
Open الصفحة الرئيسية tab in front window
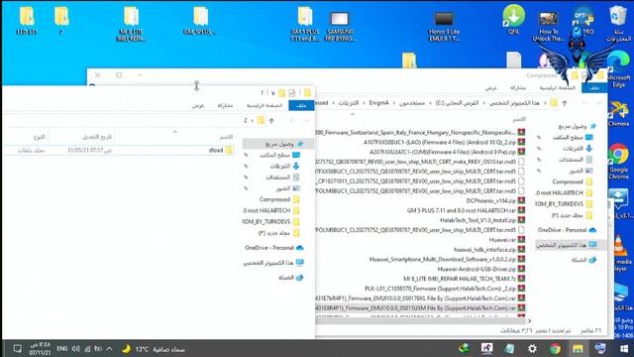pos(264,105)
